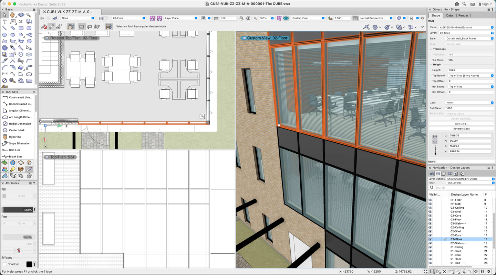Click the Reverse Sides button
Viewport: 496px width, 275px height.
tap(461, 129)
